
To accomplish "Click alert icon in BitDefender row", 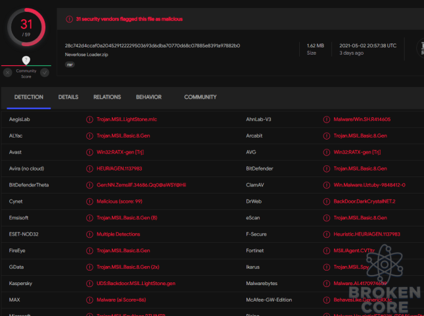I will click(327, 169).
